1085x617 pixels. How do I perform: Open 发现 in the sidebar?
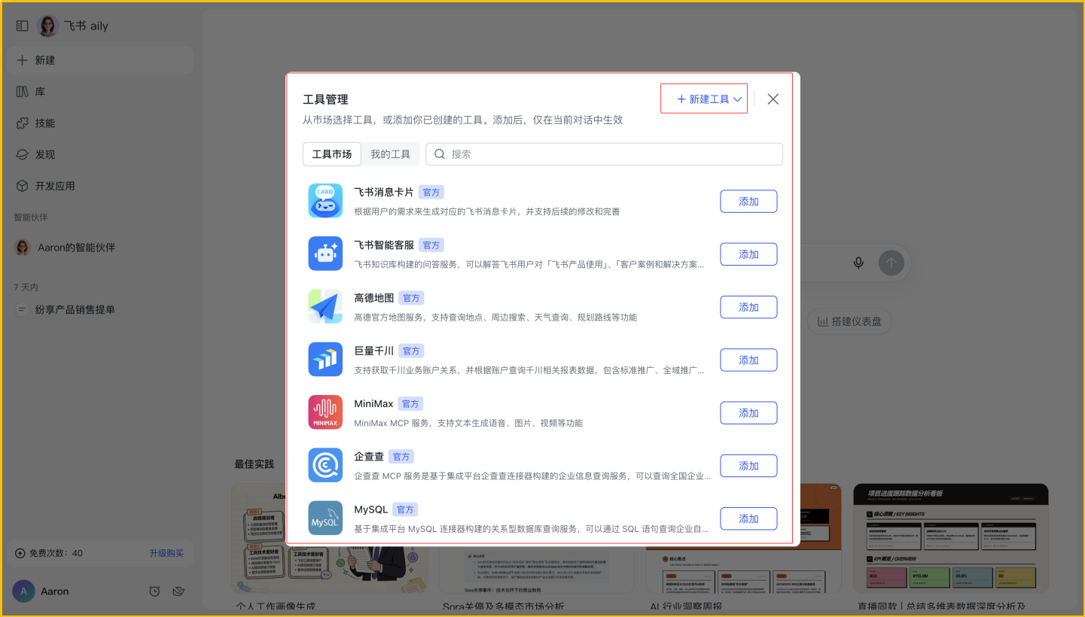(101, 154)
